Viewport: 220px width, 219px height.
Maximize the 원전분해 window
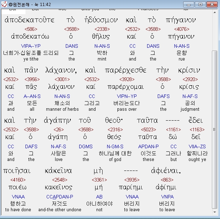coord(200,5)
